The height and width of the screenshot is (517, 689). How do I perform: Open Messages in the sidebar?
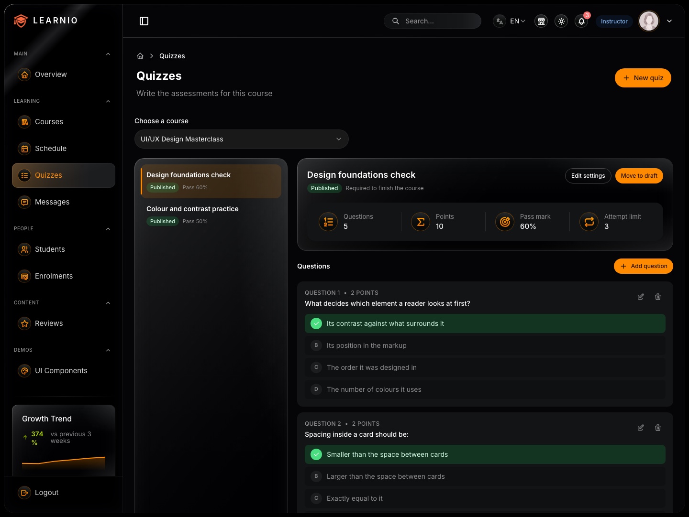pyautogui.click(x=64, y=202)
